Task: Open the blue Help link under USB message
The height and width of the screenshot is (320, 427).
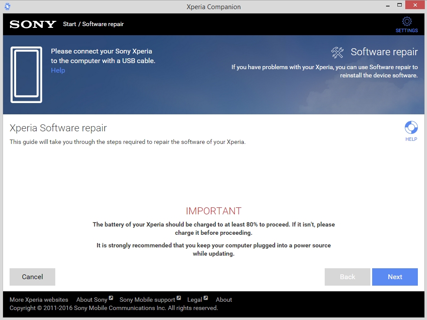Action: (x=58, y=70)
